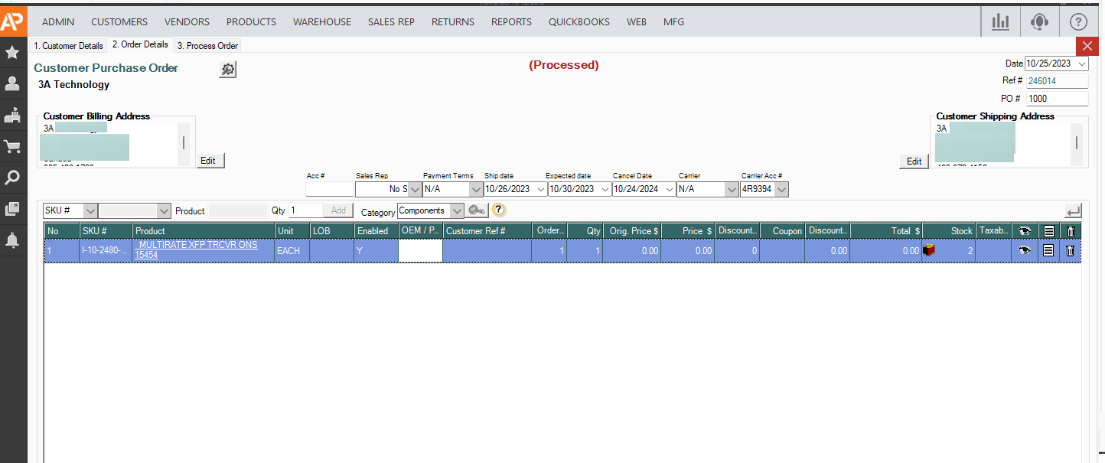This screenshot has height=463, width=1105.
Task: Toggle the eye icon in row 1
Action: pos(1025,250)
